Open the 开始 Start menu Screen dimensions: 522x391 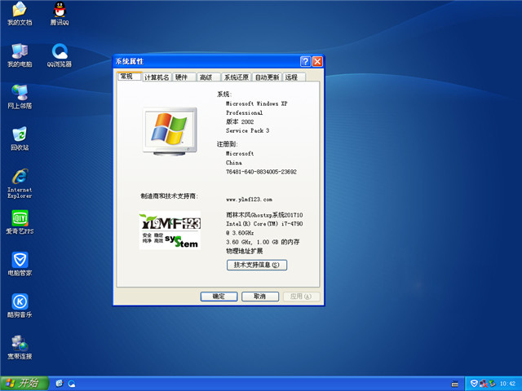24,384
